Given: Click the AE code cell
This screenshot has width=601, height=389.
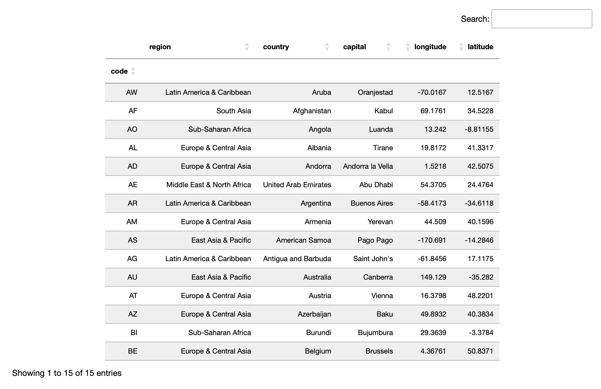Looking at the screenshot, I should coord(133,185).
